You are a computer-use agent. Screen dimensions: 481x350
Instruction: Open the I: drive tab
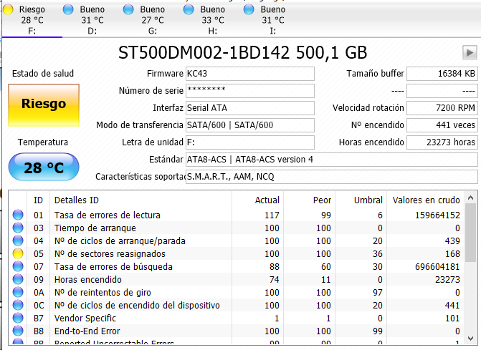pos(272,20)
